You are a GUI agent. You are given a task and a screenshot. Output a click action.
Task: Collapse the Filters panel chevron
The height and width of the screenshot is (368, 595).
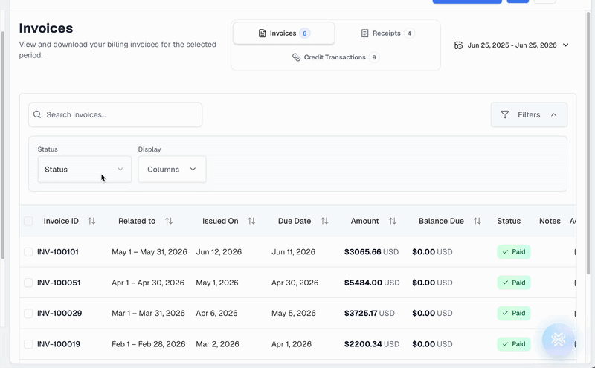pos(554,114)
